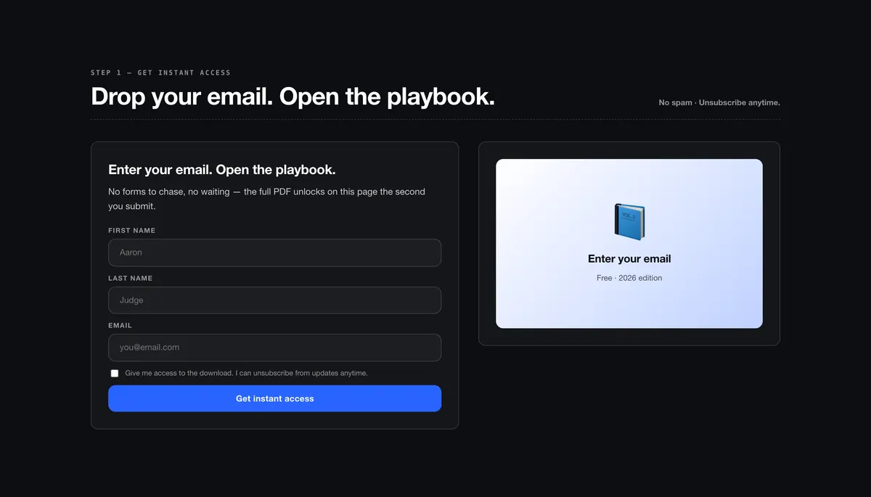871x497 pixels.
Task: Click 'Enter your email' text in preview card
Action: pos(629,258)
